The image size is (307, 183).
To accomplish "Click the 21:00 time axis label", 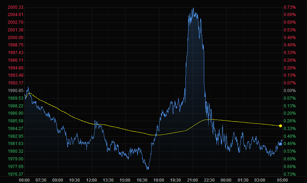I will point(192,180).
